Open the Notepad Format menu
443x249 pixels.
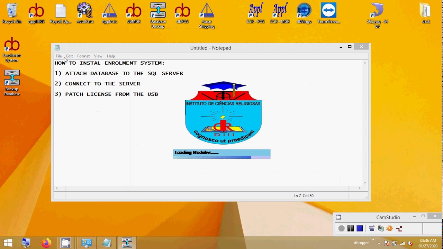click(x=83, y=56)
